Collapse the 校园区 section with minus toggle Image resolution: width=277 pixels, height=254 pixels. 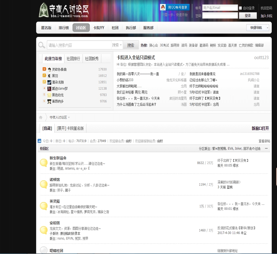(x=266, y=149)
